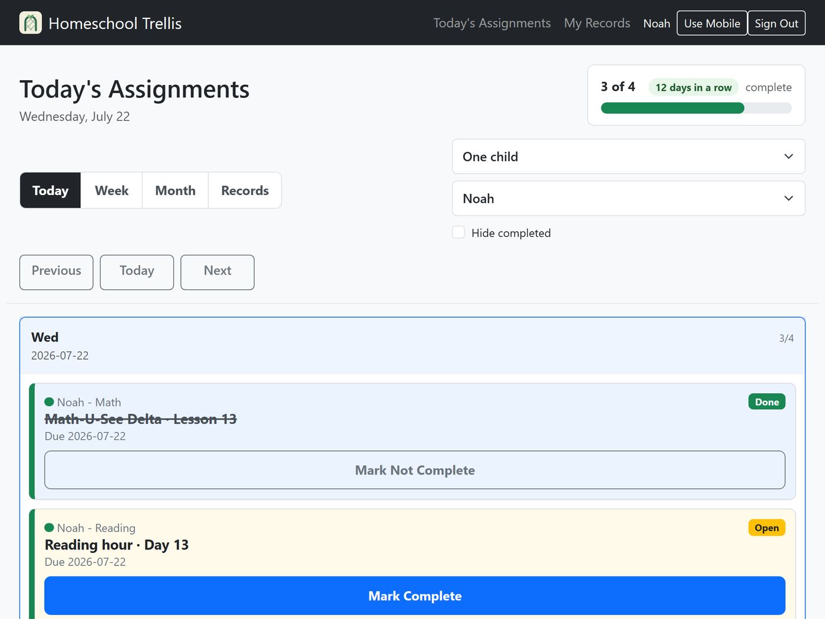Toggle the Hide completed checkbox
The height and width of the screenshot is (619, 825).
pyautogui.click(x=458, y=232)
